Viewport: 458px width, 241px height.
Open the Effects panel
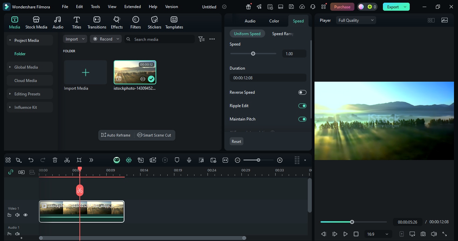(117, 22)
